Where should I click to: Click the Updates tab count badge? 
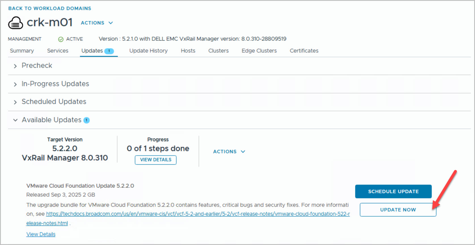pos(109,51)
